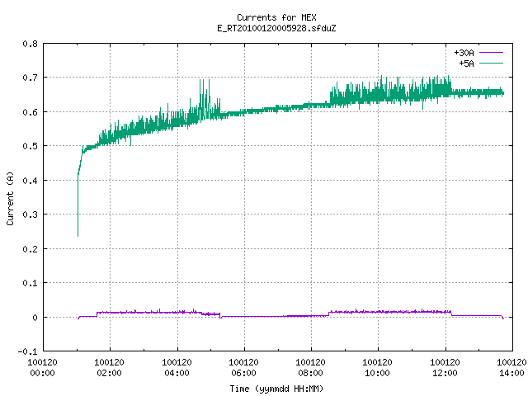
Task: Click the 06:00 x-axis time label
Action: click(x=244, y=373)
